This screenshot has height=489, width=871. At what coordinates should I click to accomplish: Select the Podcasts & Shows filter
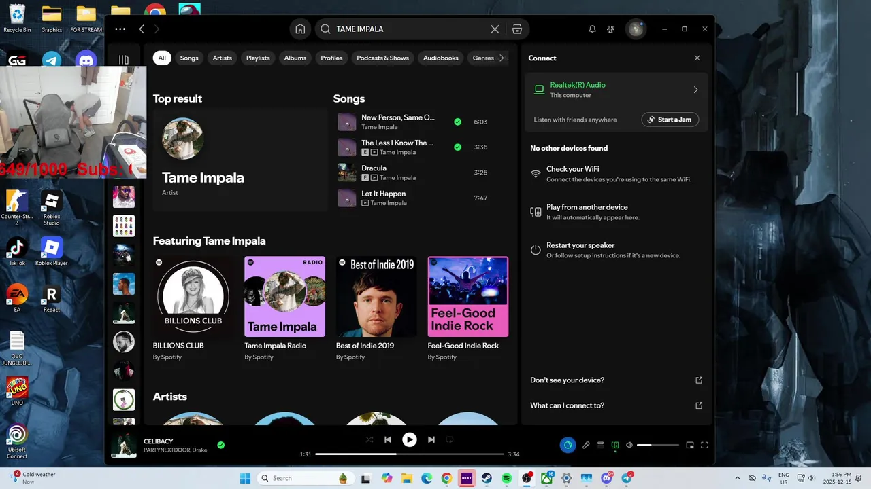(383, 58)
